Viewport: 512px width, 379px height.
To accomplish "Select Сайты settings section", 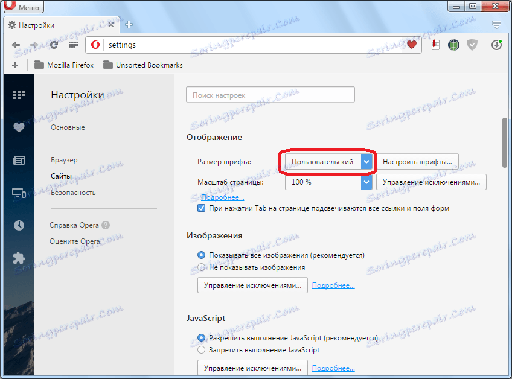I will [x=61, y=176].
